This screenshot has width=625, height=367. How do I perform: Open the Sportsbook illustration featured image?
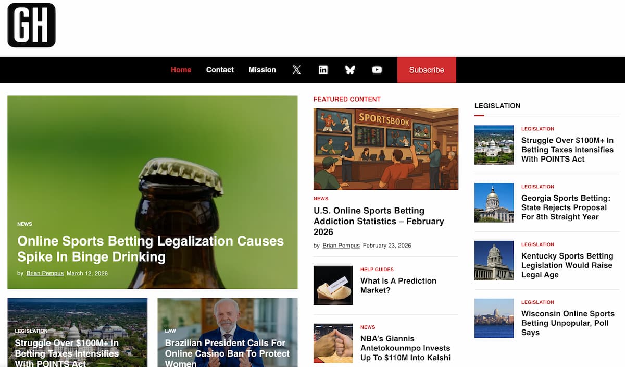click(x=386, y=149)
